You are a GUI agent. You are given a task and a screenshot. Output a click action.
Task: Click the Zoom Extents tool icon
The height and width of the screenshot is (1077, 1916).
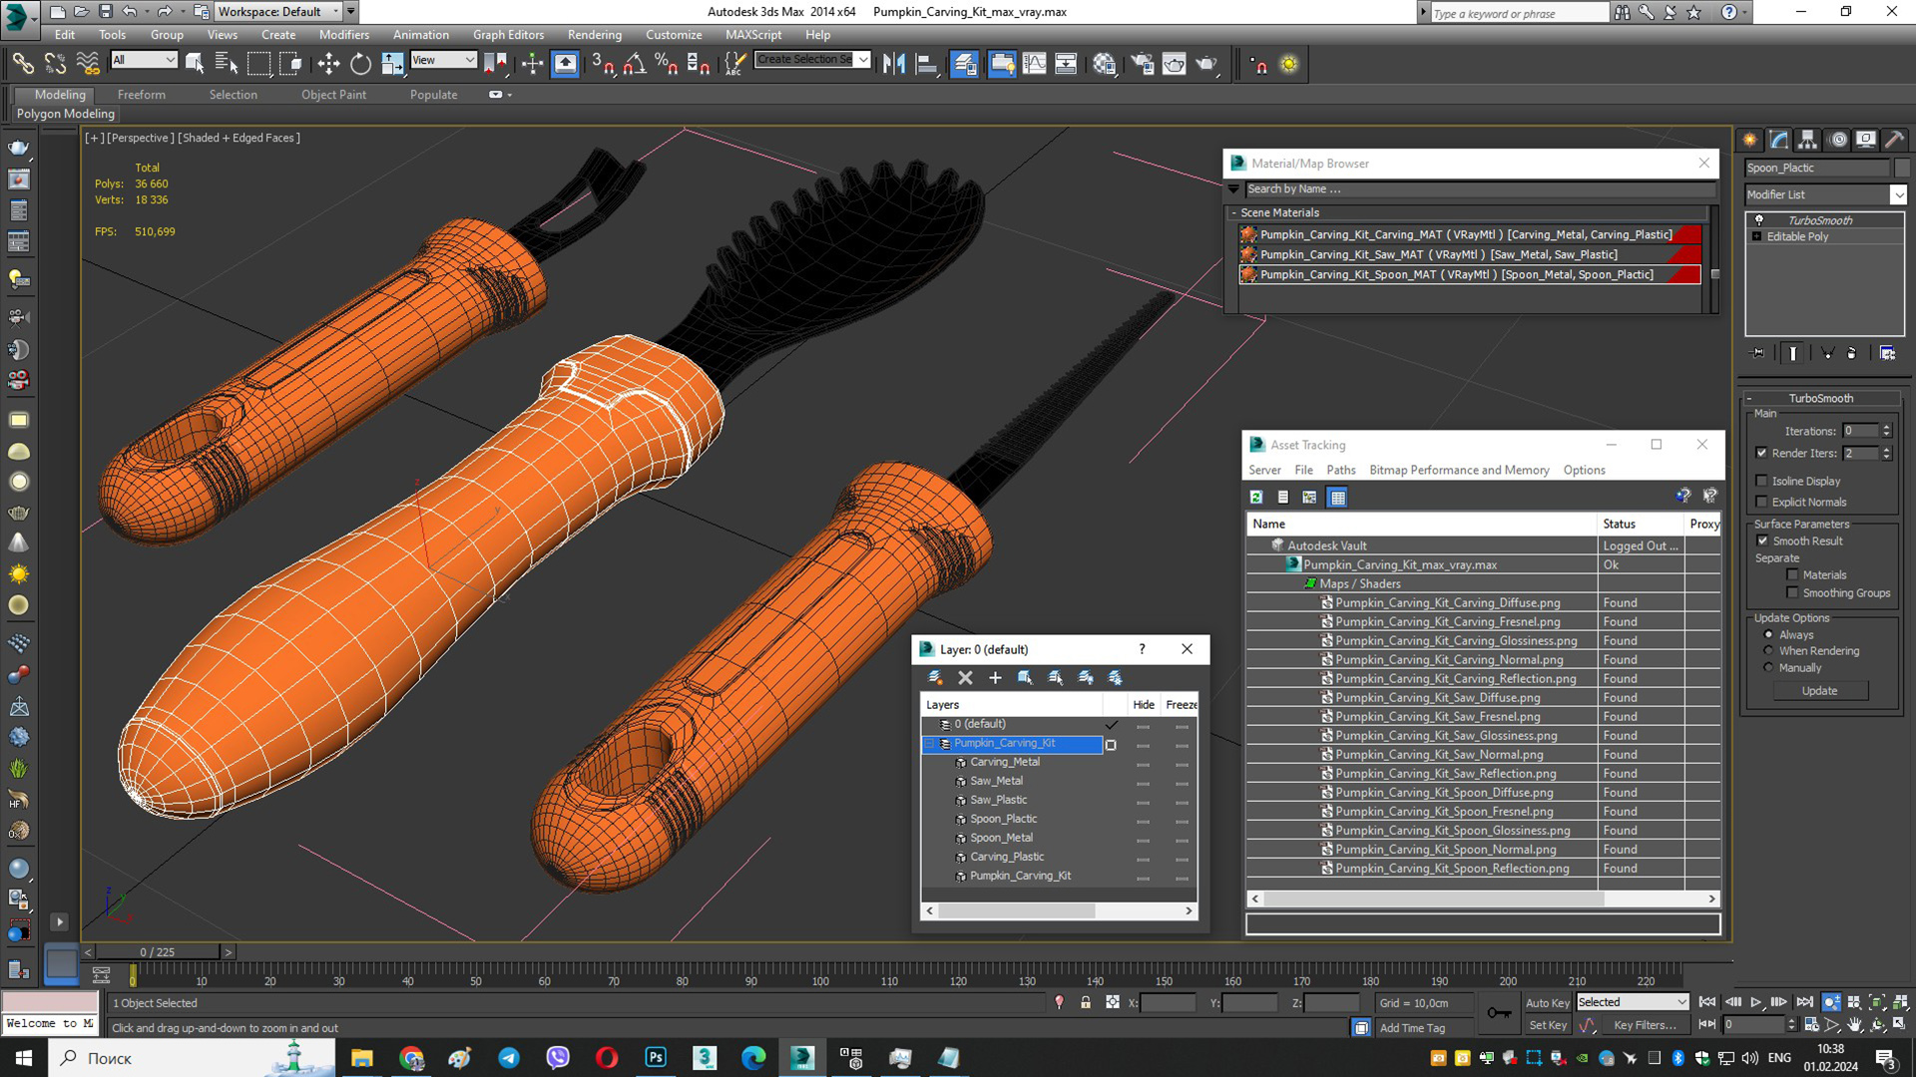point(1876,1002)
